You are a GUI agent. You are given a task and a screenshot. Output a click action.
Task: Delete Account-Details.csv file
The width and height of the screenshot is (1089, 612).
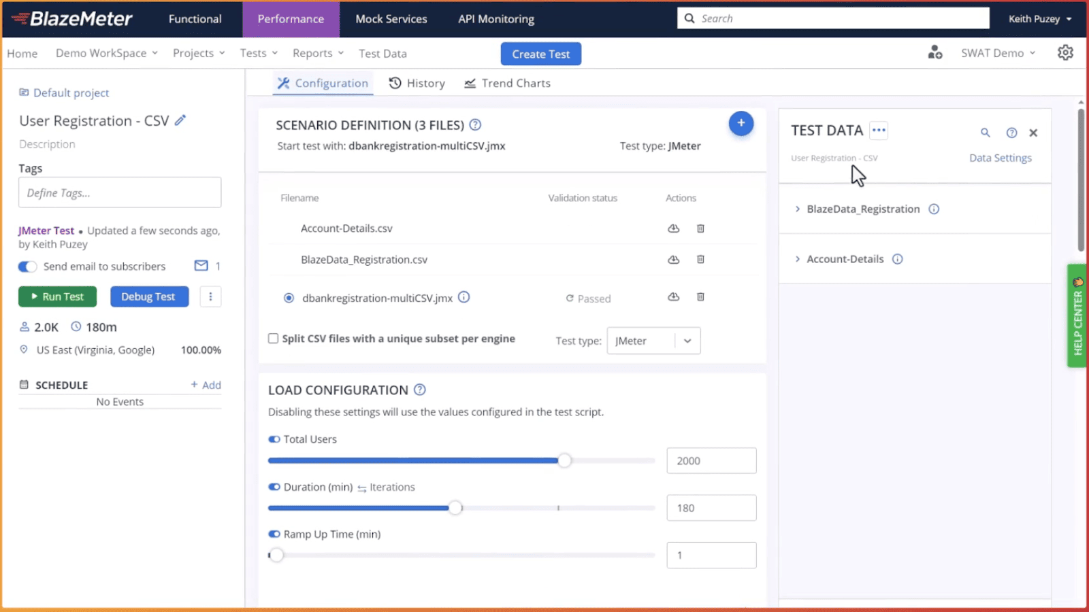click(700, 228)
